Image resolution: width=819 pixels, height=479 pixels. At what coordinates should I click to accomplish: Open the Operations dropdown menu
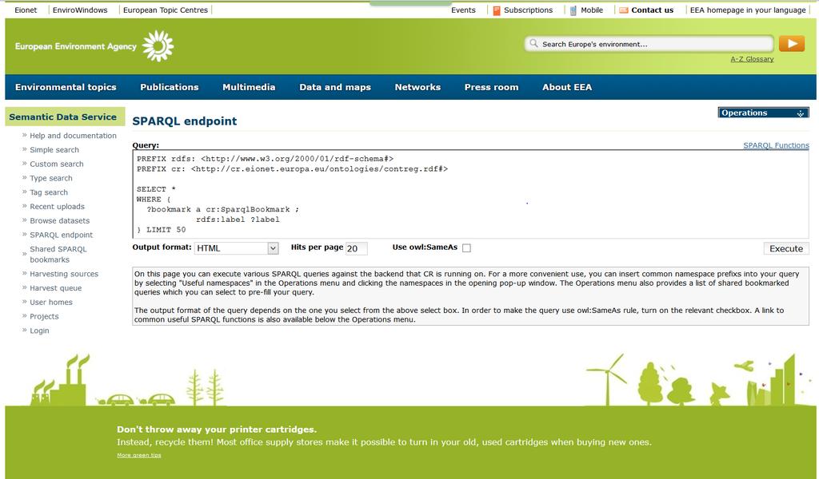763,113
